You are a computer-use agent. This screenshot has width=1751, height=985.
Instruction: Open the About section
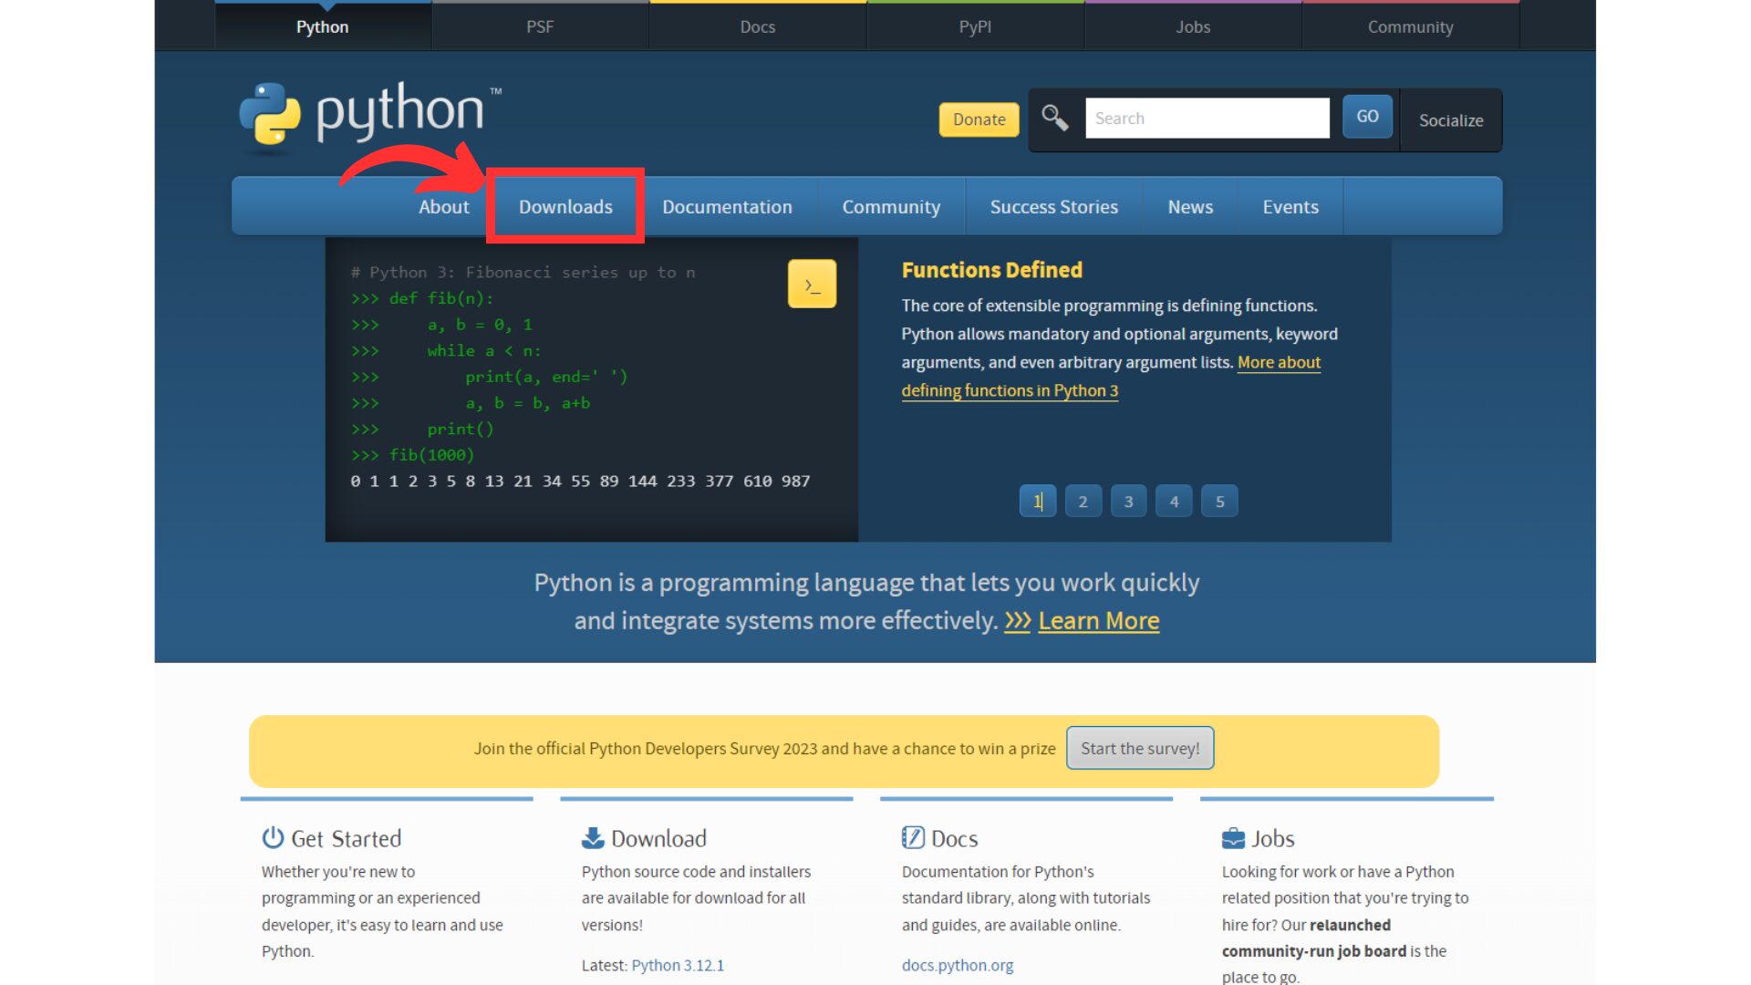coord(444,206)
